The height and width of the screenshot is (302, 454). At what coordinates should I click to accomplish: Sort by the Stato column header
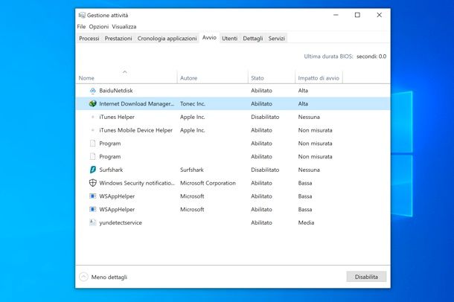pyautogui.click(x=258, y=78)
